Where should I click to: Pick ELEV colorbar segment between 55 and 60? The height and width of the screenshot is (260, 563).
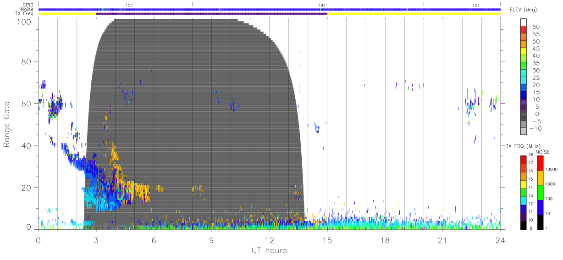(524, 30)
